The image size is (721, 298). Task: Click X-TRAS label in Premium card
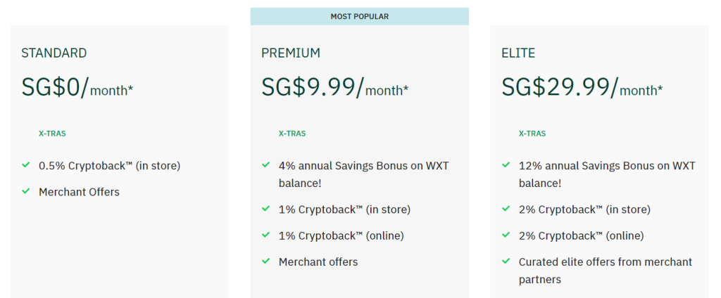[x=292, y=134]
